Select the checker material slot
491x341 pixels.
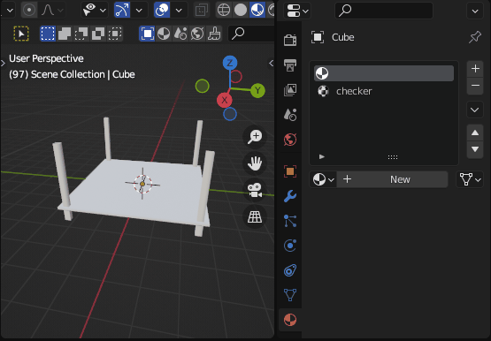384,91
